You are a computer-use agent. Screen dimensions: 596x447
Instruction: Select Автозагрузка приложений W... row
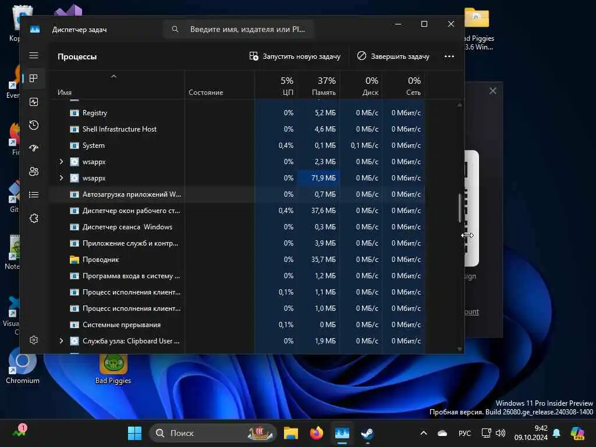coord(237,194)
